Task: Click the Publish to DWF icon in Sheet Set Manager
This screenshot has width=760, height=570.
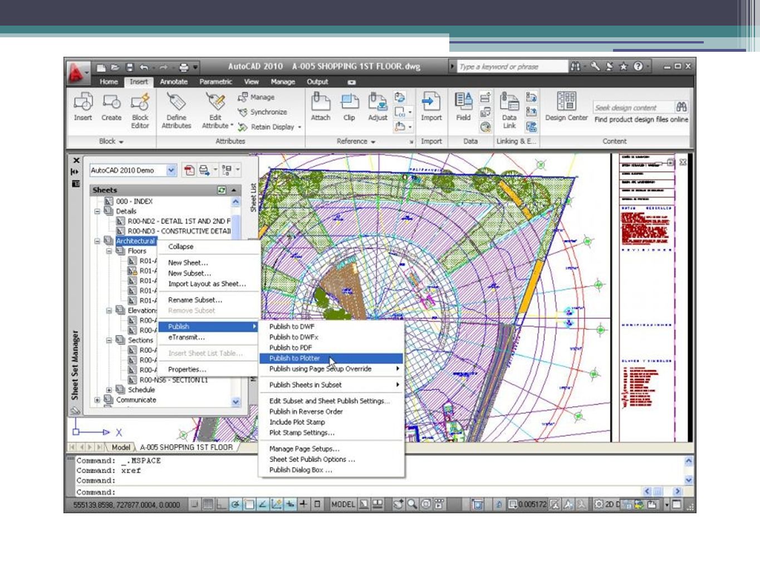Action: 190,170
